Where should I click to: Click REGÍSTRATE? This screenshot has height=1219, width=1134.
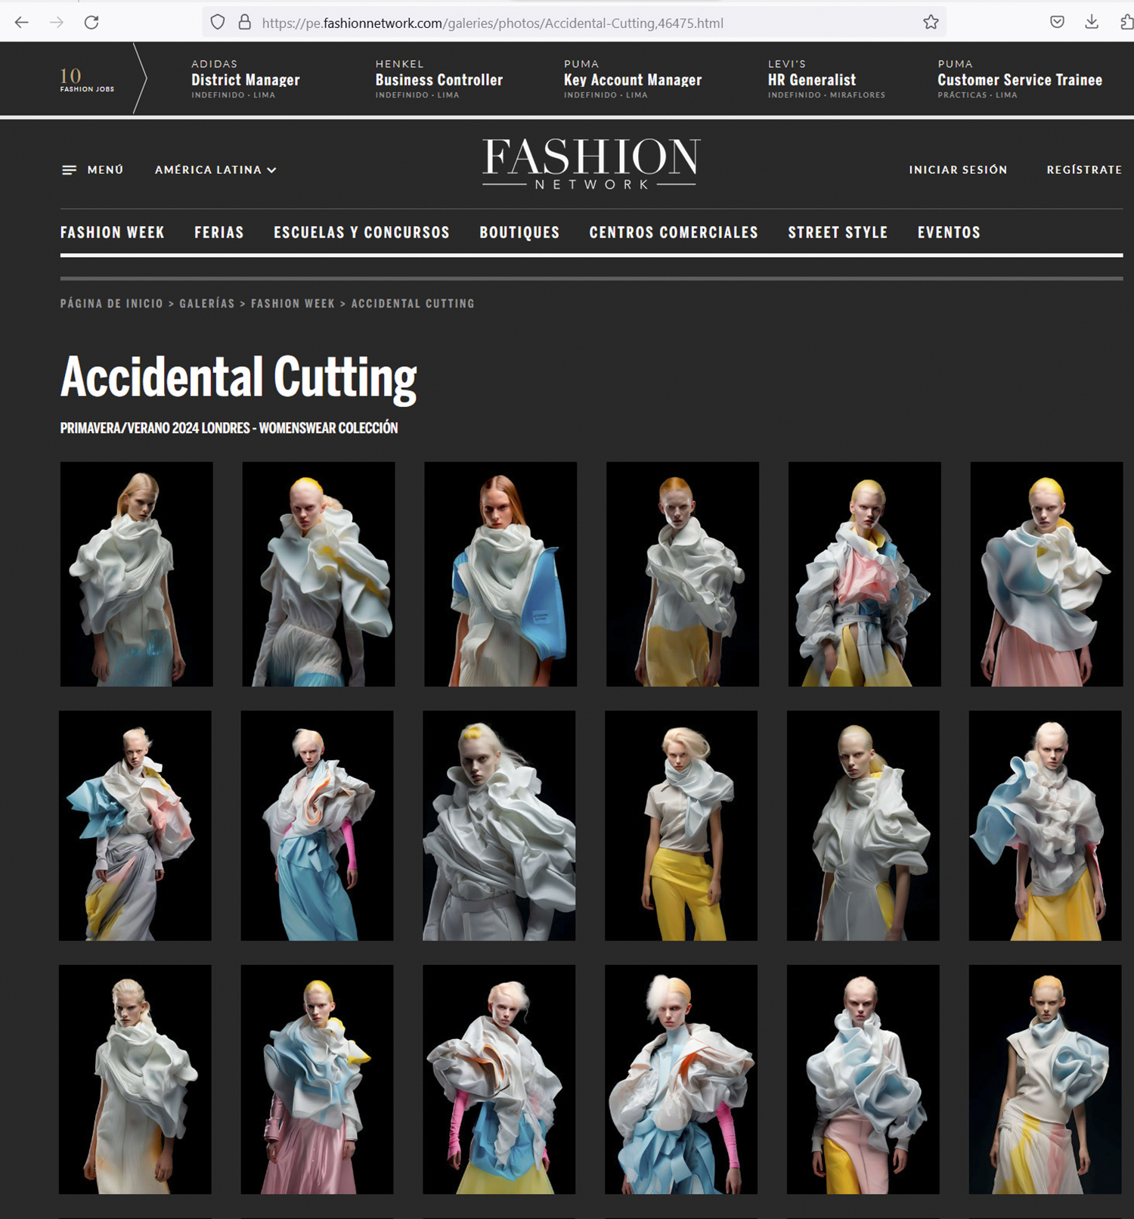1084,170
